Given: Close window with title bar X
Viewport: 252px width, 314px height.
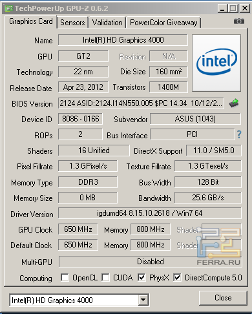Looking at the screenshot, I should (245, 8).
